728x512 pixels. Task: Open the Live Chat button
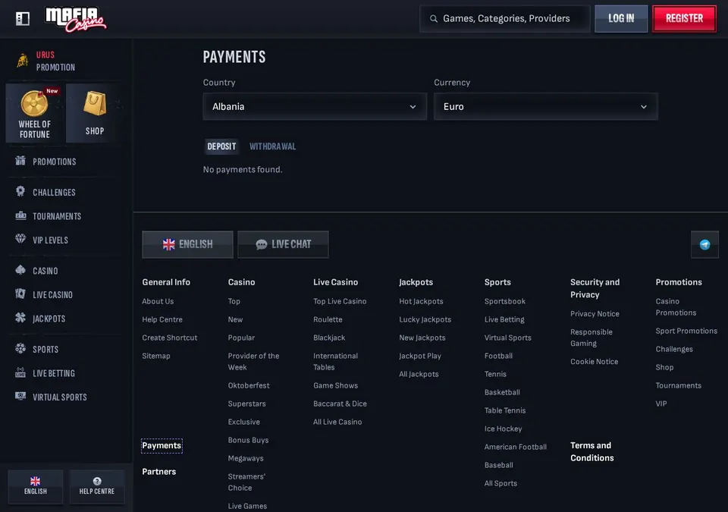(283, 244)
